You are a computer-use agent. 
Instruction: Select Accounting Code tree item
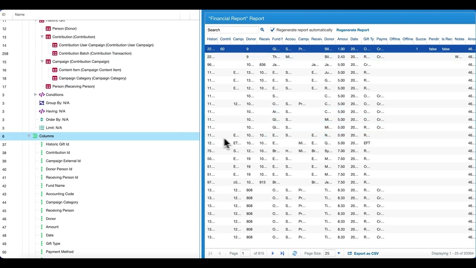tap(59, 194)
